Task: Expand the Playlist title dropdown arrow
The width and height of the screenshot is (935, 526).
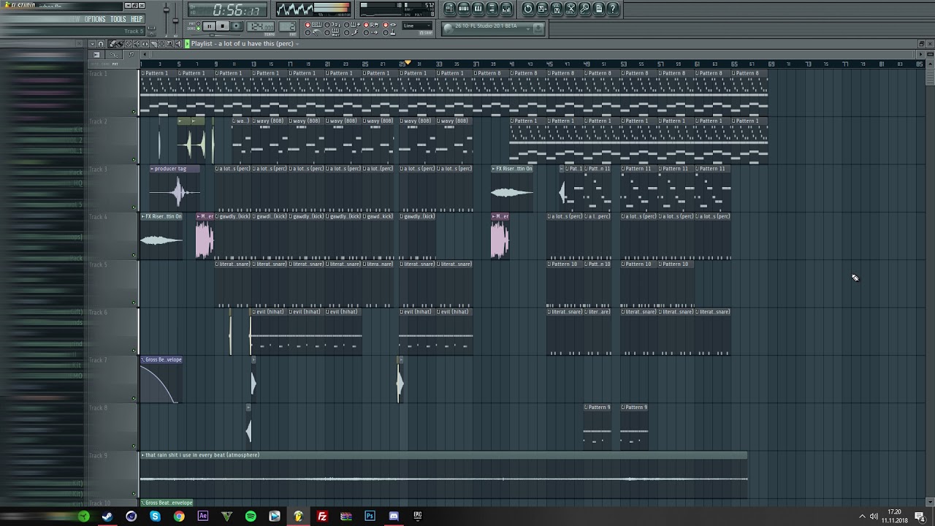Action: tap(297, 44)
